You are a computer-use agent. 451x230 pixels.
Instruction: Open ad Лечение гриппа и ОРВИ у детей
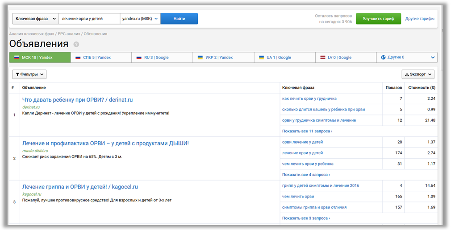80,187
